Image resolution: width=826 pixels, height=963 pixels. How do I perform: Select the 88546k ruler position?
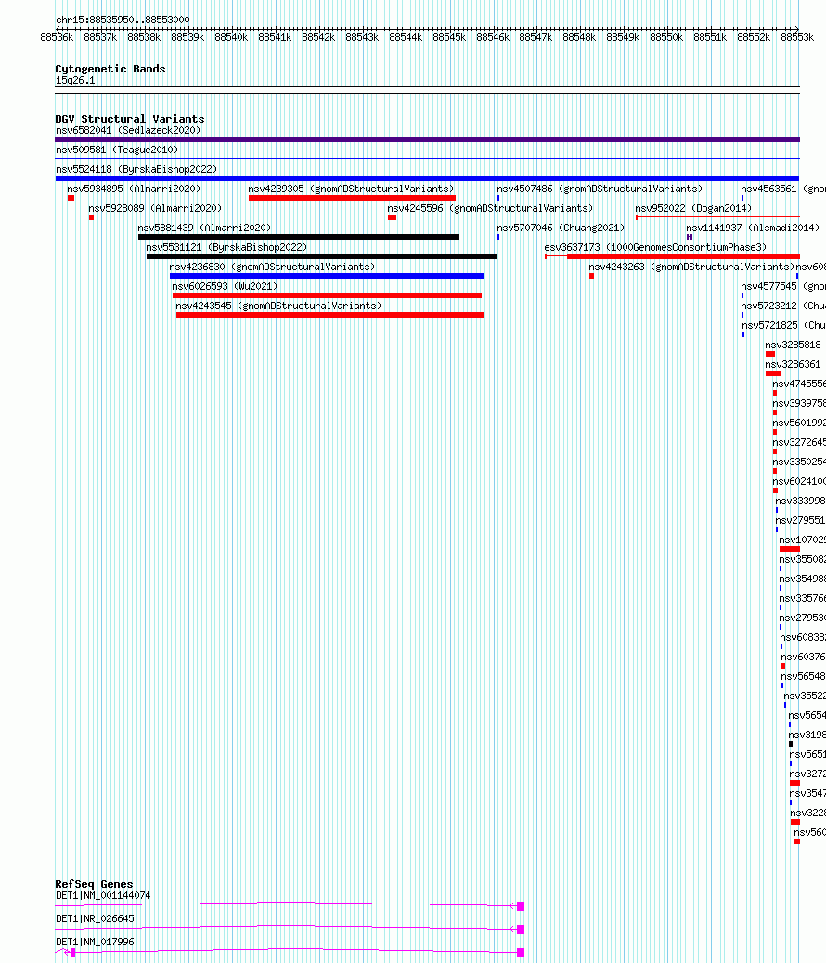[x=493, y=37]
